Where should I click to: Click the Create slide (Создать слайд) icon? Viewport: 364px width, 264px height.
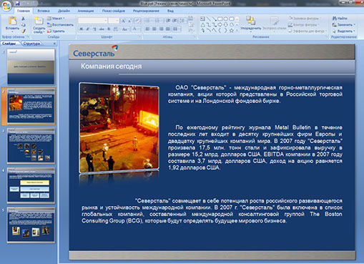39,21
